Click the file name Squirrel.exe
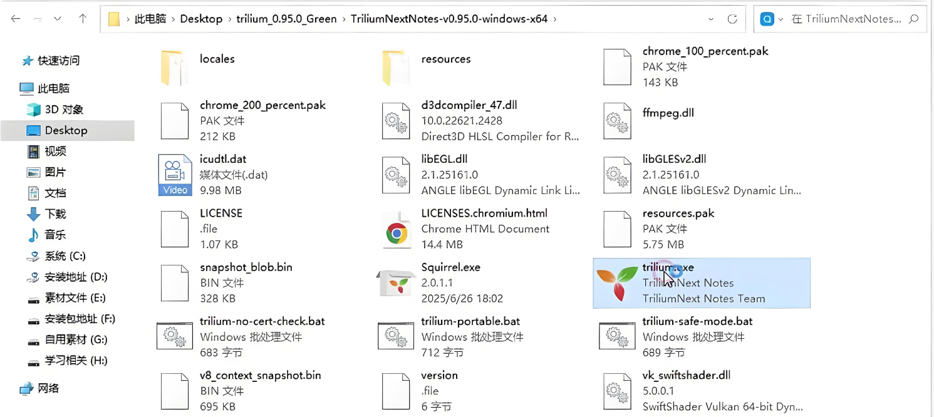 [x=451, y=267]
